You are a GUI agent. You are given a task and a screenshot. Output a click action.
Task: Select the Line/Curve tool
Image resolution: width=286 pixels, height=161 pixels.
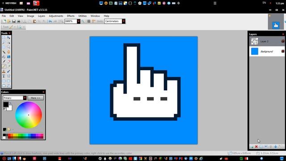8,76
